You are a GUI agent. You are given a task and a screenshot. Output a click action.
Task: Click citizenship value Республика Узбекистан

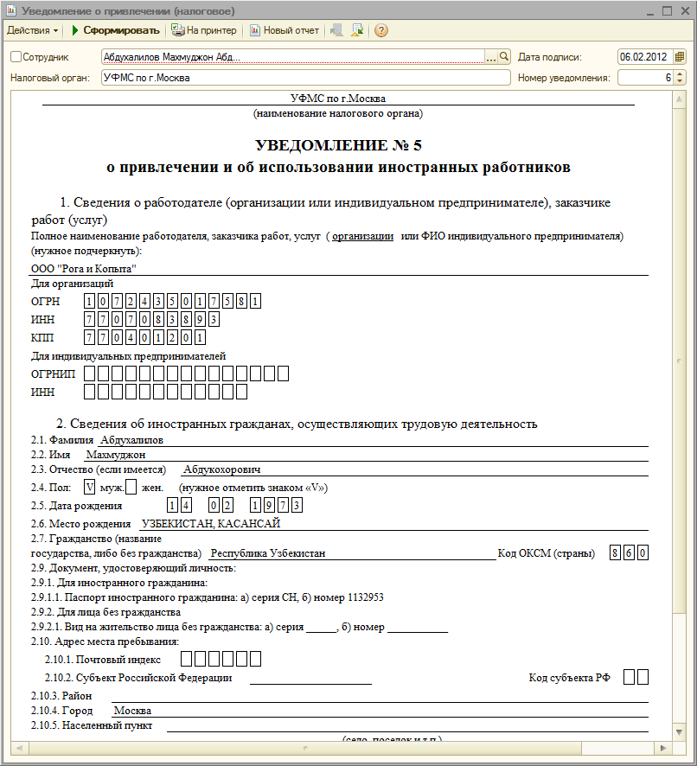(x=268, y=553)
